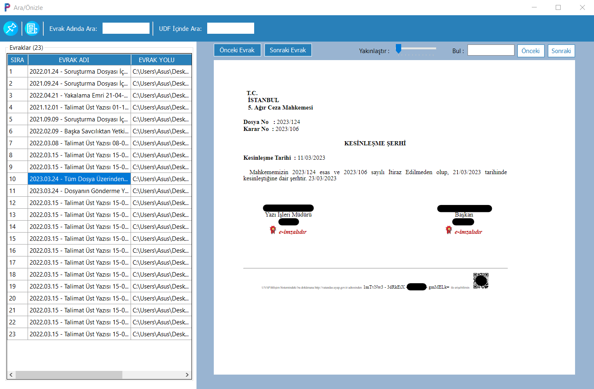
Task: Click the EVRAK YOLU column header
Action: pyautogui.click(x=157, y=60)
